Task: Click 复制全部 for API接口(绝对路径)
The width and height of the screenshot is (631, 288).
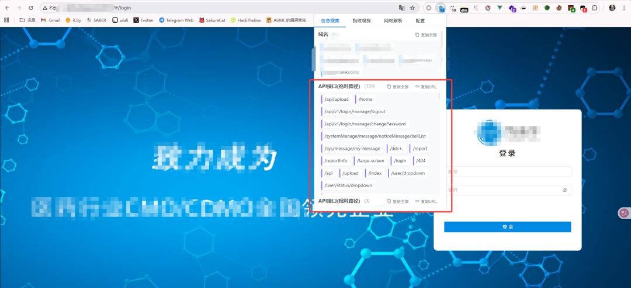Action: coord(398,87)
